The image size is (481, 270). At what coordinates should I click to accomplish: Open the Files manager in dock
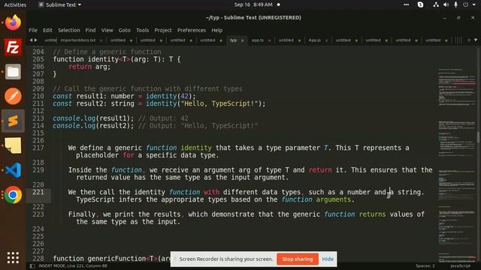(x=13, y=72)
